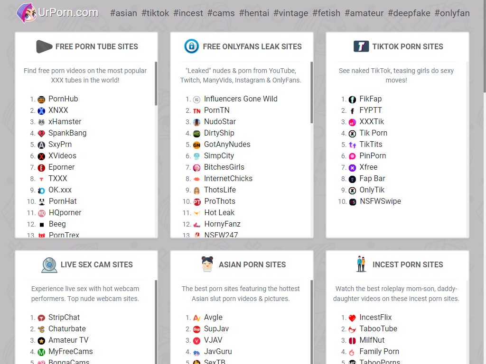The width and height of the screenshot is (486, 364).
Task: Open the ASIAN PORN SITES heading
Action: pyautogui.click(x=252, y=264)
